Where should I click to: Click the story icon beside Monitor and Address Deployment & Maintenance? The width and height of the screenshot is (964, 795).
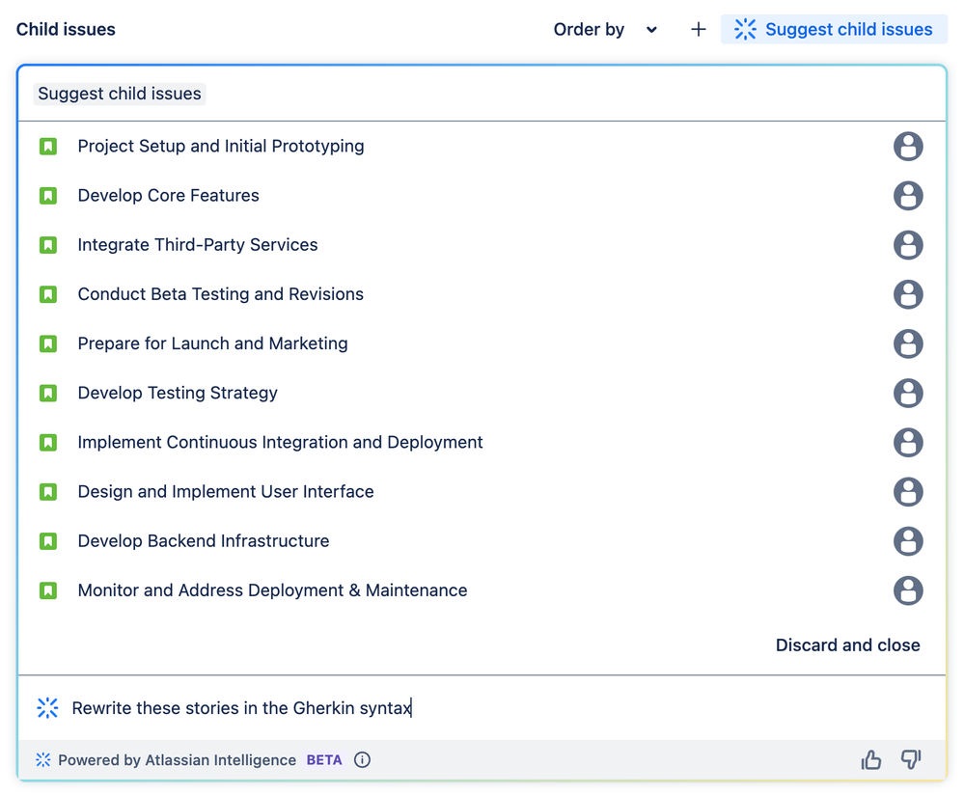click(x=48, y=590)
